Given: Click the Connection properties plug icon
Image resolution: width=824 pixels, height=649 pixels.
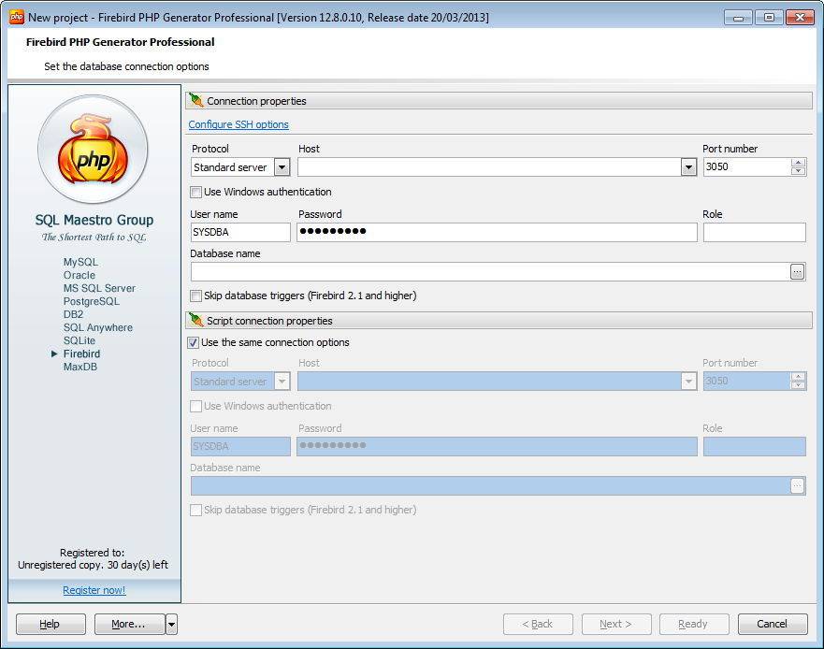Looking at the screenshot, I should coord(196,100).
